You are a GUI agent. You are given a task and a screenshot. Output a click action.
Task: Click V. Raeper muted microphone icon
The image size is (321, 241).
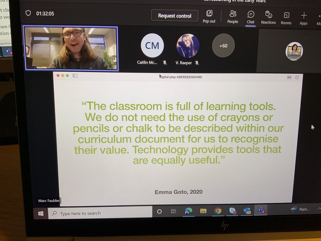(197, 63)
